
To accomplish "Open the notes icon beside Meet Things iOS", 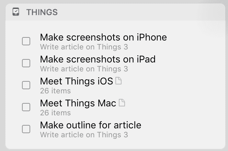I will click(x=118, y=81).
